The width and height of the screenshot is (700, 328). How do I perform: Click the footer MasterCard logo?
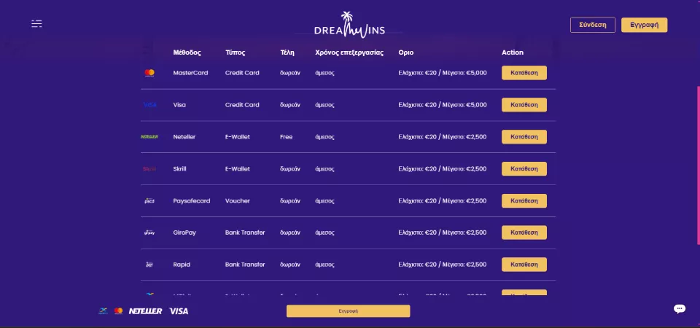tap(118, 311)
